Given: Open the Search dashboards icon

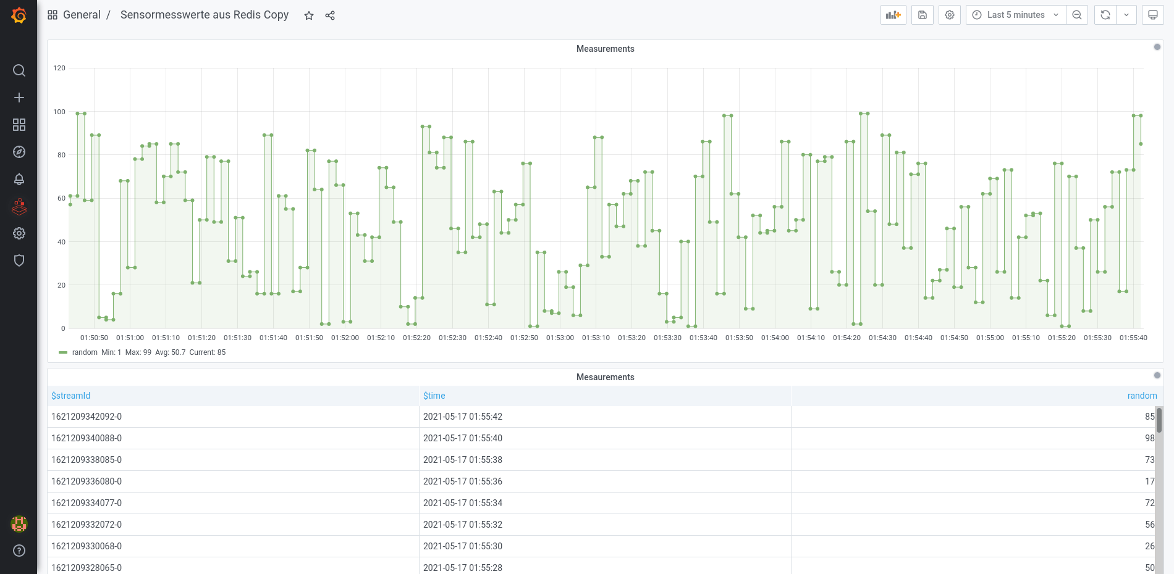Looking at the screenshot, I should click(19, 70).
